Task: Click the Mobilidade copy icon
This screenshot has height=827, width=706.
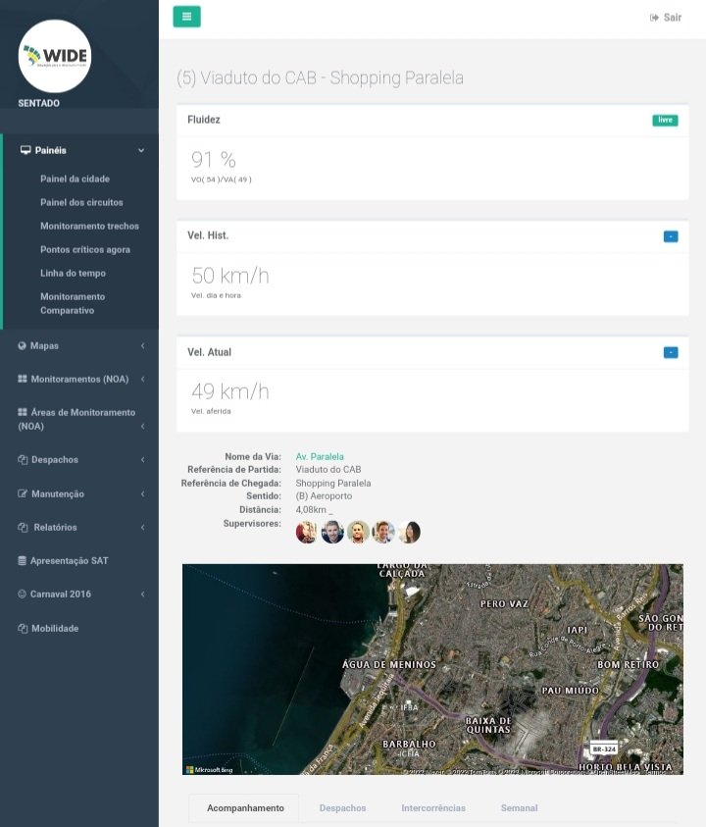Action: (x=23, y=628)
